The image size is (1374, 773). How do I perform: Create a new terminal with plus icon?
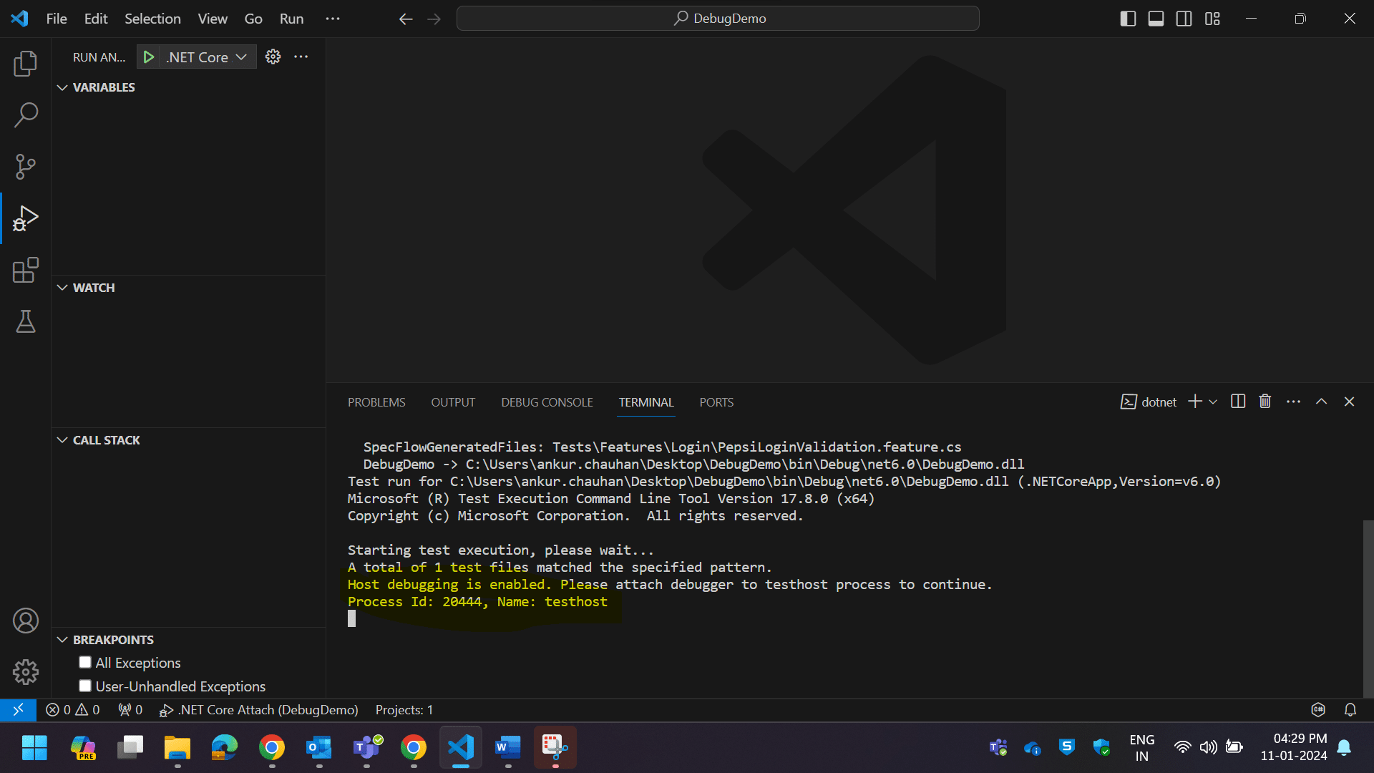[x=1195, y=402]
